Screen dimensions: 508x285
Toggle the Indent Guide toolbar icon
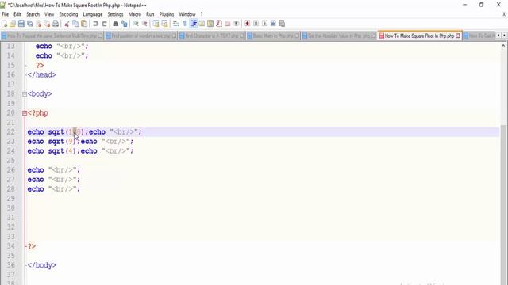(x=194, y=24)
